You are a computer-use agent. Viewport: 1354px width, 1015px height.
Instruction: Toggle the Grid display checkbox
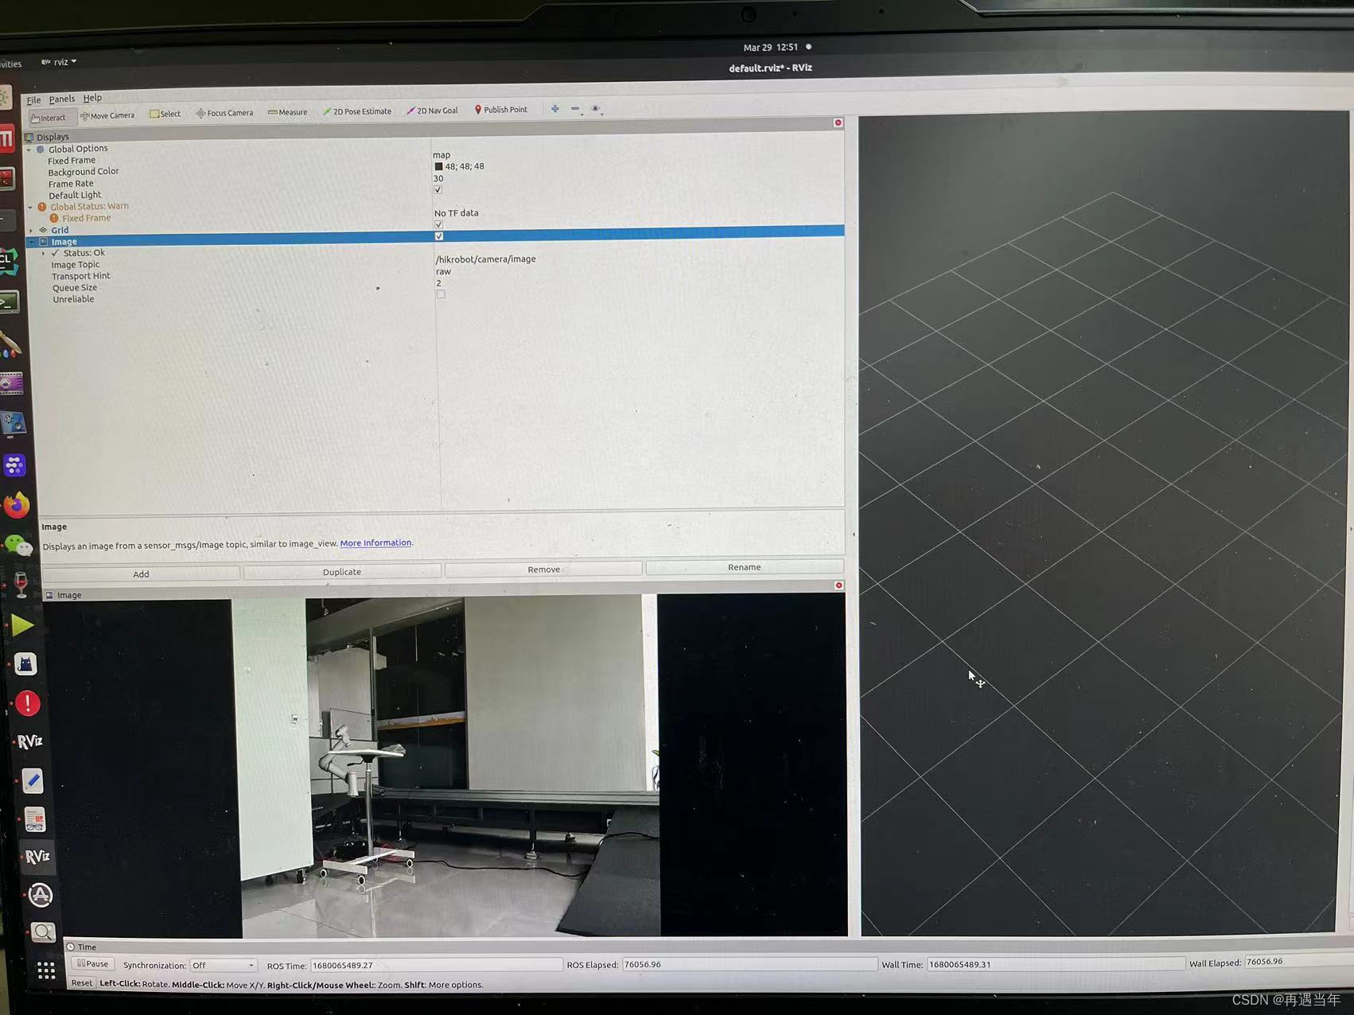[x=438, y=225]
